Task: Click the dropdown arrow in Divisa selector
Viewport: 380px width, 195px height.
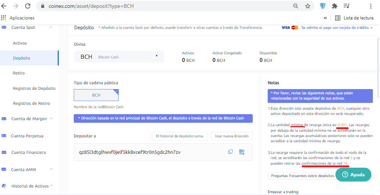Action: 156,56
